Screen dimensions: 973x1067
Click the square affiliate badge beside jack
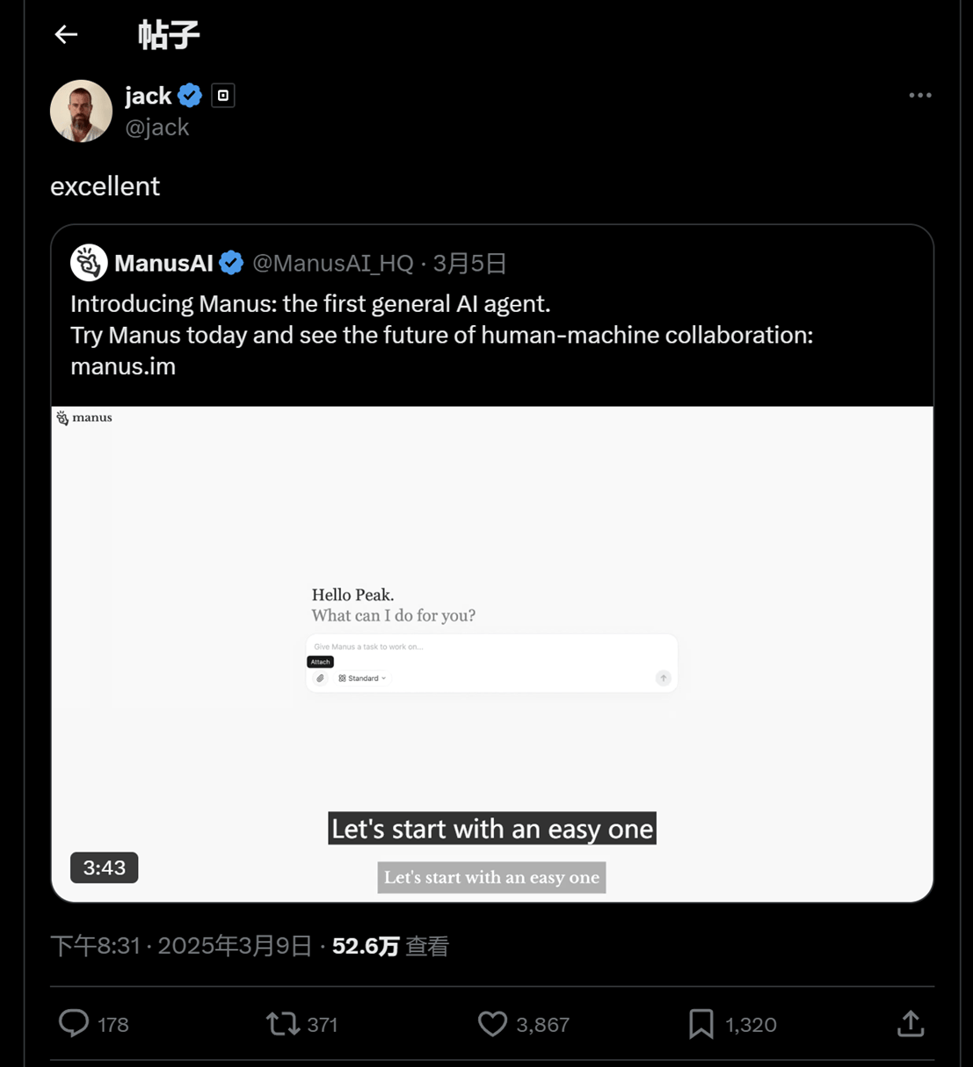click(223, 95)
